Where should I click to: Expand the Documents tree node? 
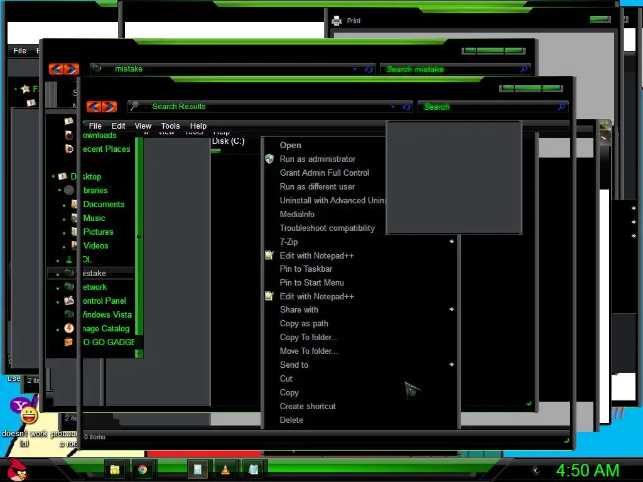click(64, 205)
